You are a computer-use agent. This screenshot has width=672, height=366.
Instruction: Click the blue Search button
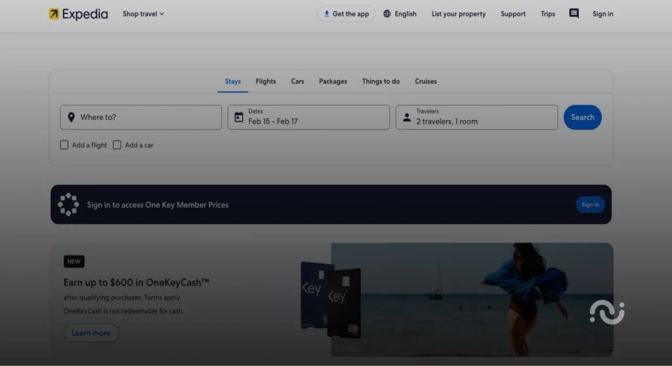(583, 117)
